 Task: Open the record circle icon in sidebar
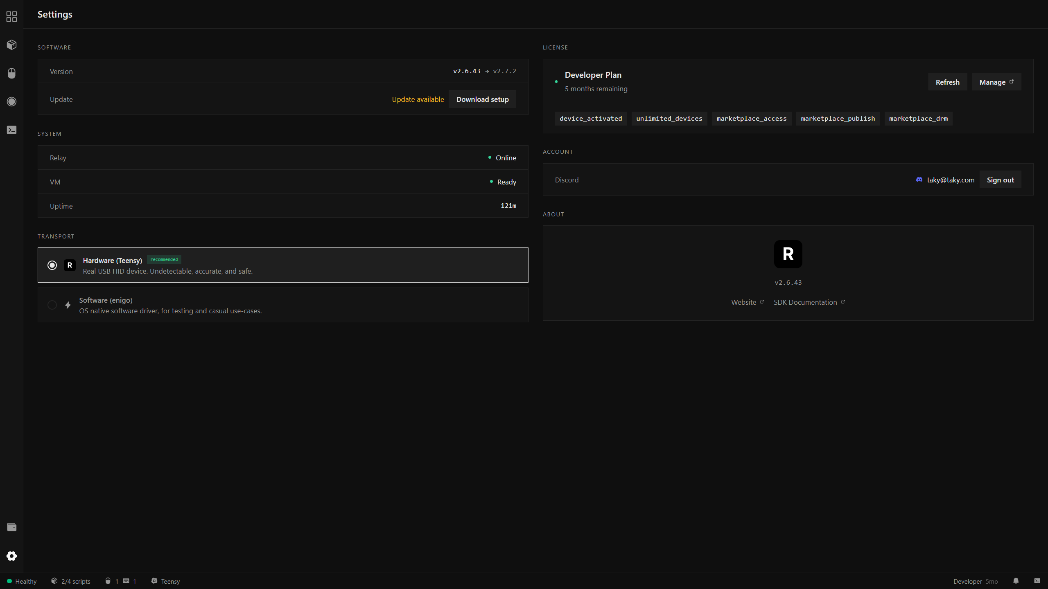tap(11, 101)
